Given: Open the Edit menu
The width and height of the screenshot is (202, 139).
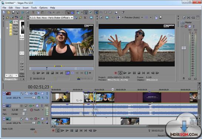Looking at the screenshot, I should pos(11,8).
